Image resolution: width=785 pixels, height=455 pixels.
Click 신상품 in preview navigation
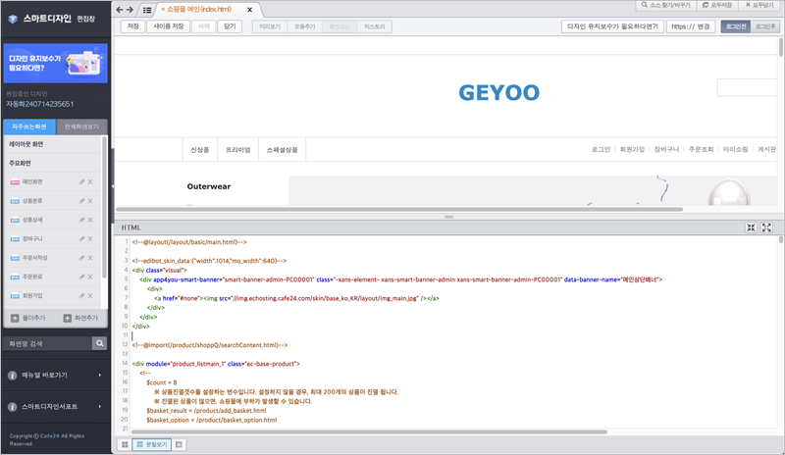(x=200, y=150)
